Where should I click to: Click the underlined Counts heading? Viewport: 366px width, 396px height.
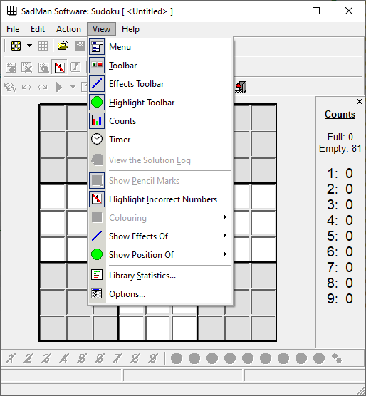(x=340, y=114)
